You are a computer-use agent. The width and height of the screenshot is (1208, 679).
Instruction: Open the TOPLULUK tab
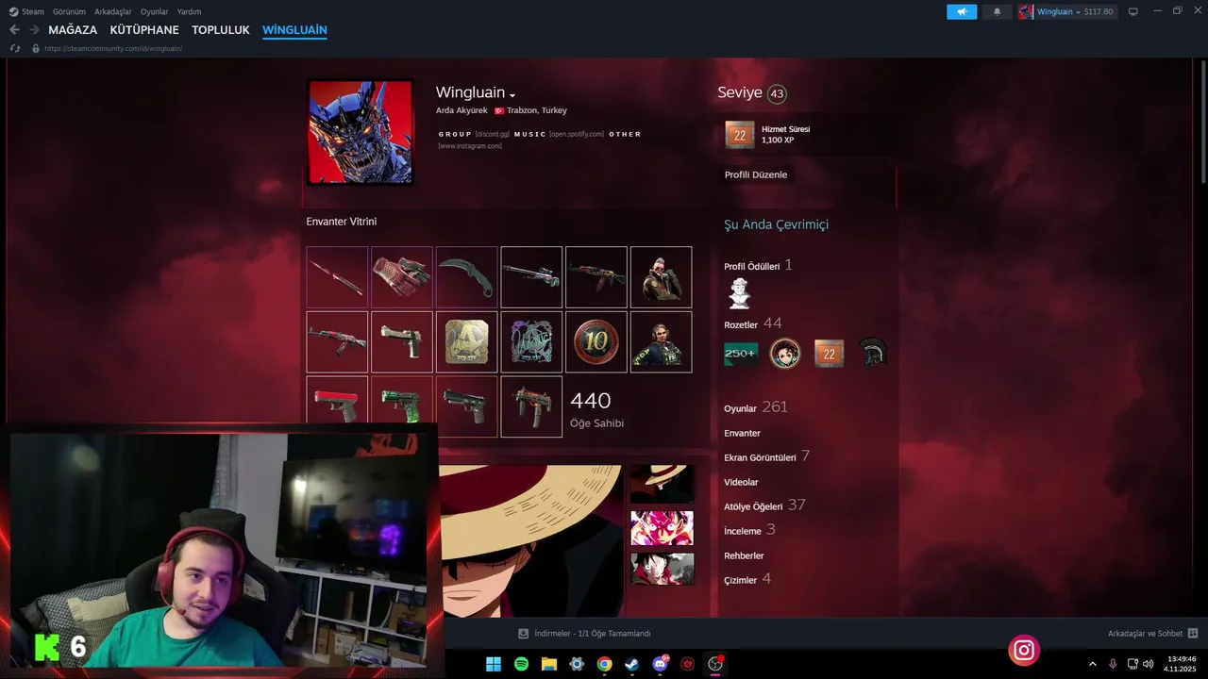(x=221, y=30)
